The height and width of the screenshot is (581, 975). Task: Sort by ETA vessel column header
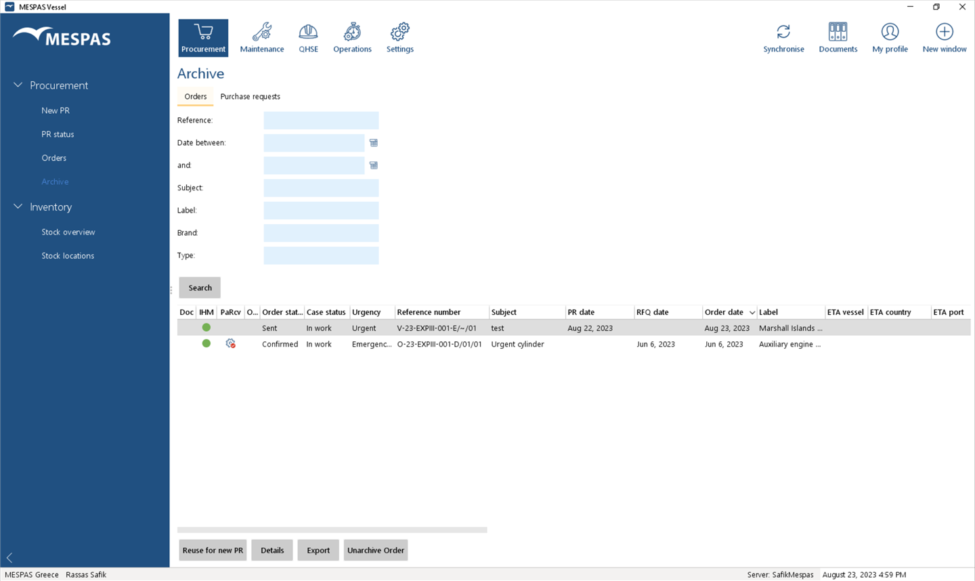click(846, 312)
